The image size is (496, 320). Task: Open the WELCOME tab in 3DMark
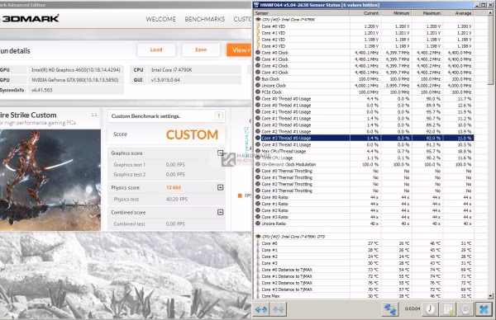160,19
